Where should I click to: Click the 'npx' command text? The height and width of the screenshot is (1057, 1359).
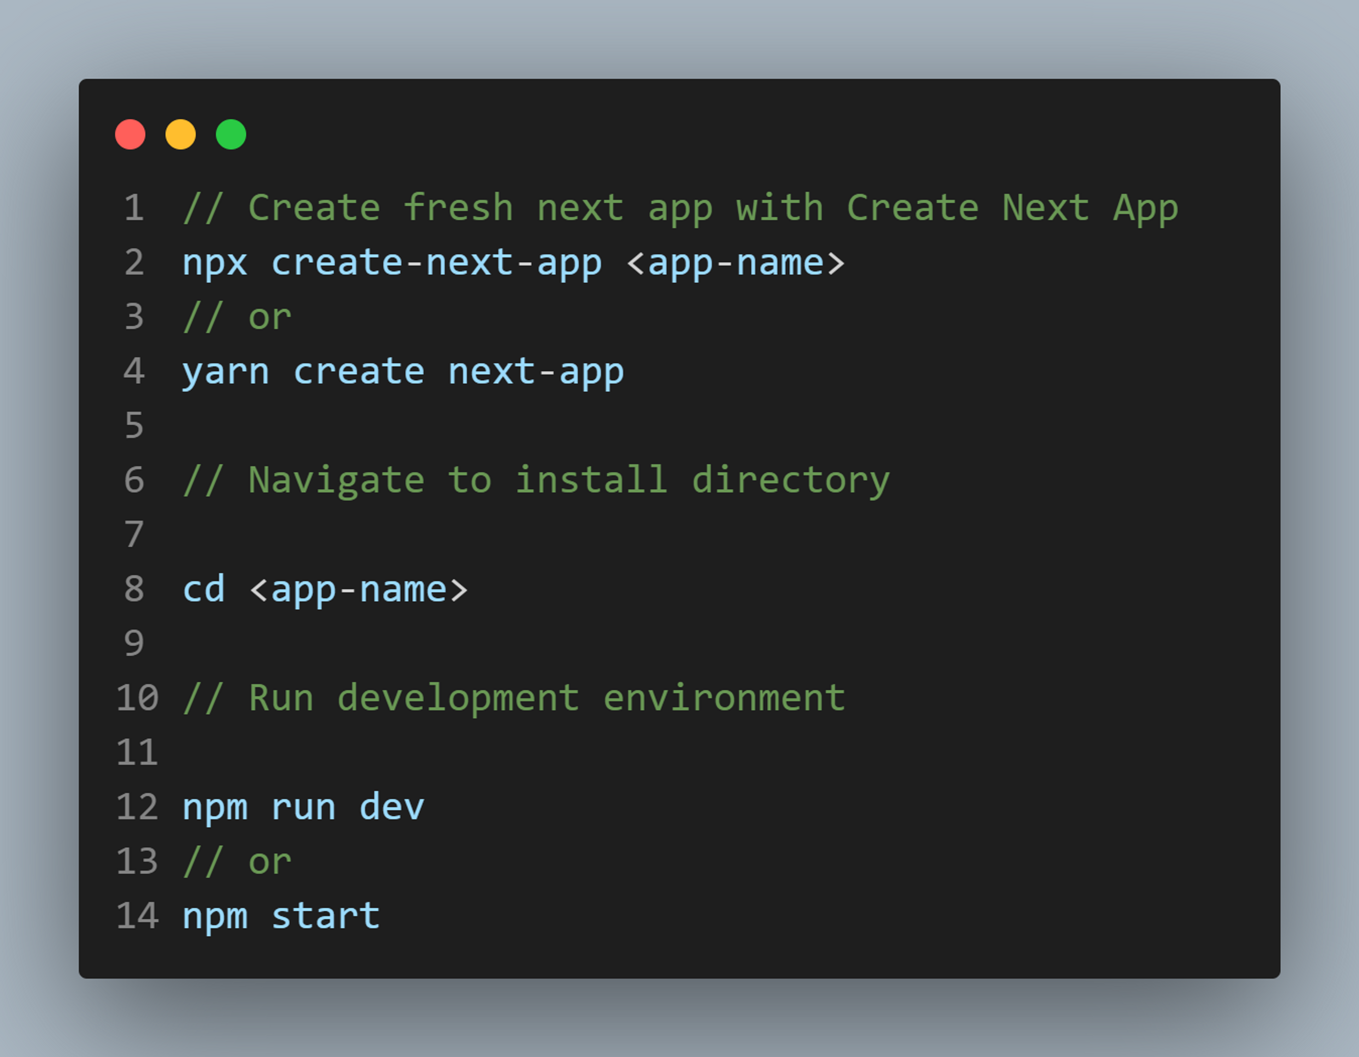tap(215, 263)
